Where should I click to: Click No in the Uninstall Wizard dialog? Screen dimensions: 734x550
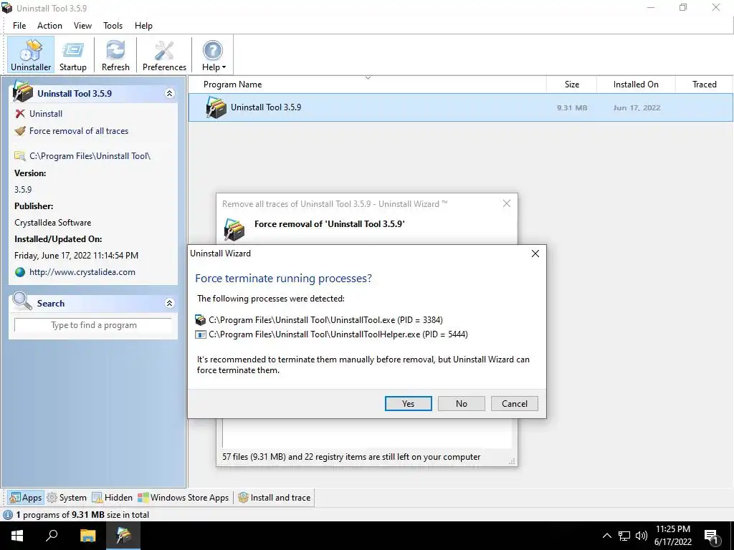point(461,404)
